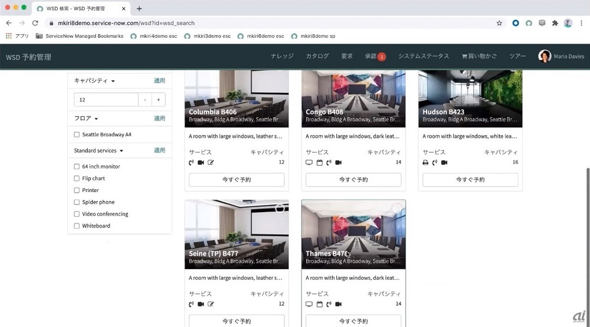The image size is (590, 327).
Task: Click flip chart icon on Thames card
Action: click(319, 304)
